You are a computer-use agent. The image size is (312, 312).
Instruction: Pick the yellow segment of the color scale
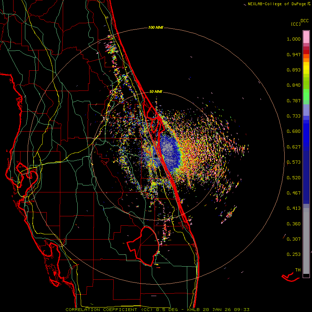[306, 68]
